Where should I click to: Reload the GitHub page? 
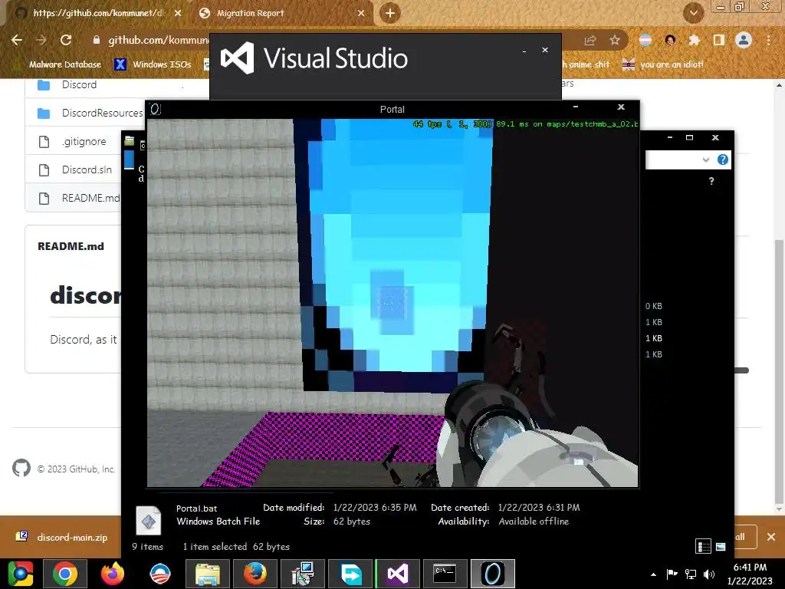click(x=66, y=40)
